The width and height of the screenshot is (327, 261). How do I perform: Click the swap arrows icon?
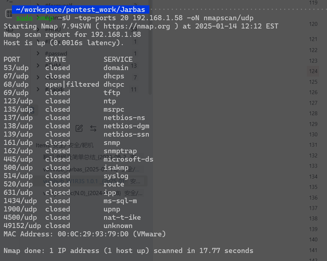[93, 128]
